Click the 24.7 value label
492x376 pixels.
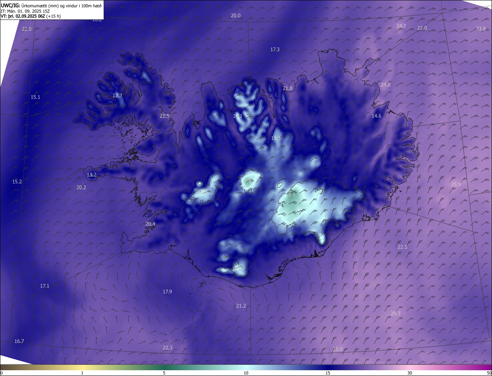(401, 26)
